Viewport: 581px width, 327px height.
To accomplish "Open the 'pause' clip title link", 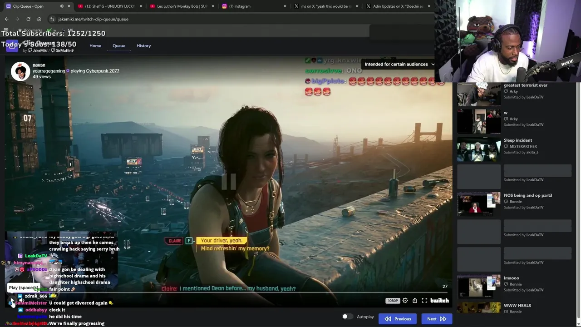I will coord(39,65).
